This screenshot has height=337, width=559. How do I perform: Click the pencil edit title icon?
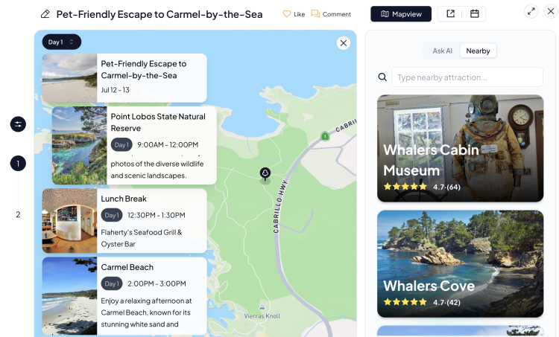tap(45, 14)
